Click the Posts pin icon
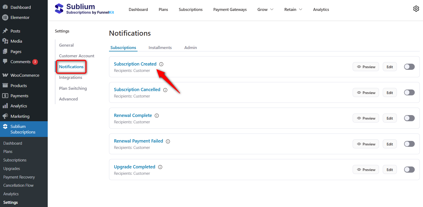The width and height of the screenshot is (423, 207). tap(5, 31)
